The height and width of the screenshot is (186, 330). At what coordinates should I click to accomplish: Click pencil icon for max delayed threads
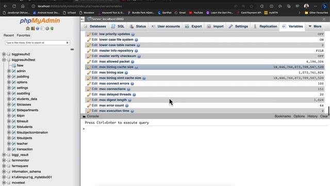click(x=89, y=95)
